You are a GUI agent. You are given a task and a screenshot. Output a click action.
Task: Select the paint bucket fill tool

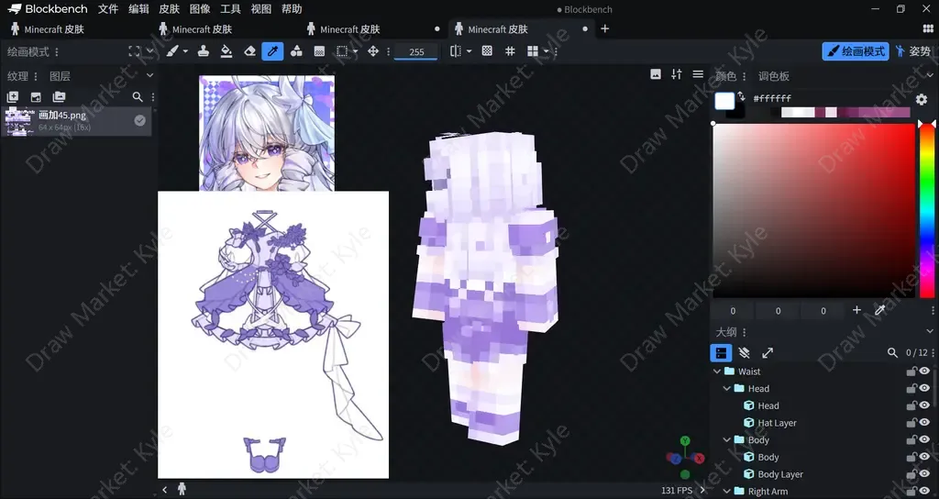226,51
